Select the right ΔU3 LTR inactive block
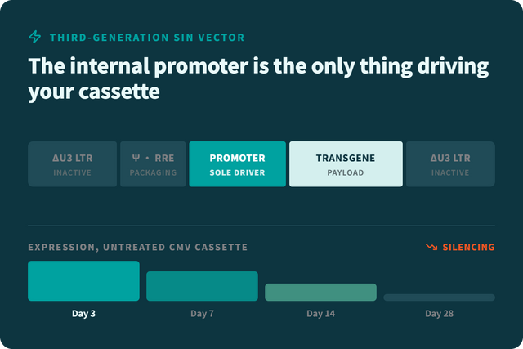Image resolution: width=523 pixels, height=349 pixels. click(450, 164)
